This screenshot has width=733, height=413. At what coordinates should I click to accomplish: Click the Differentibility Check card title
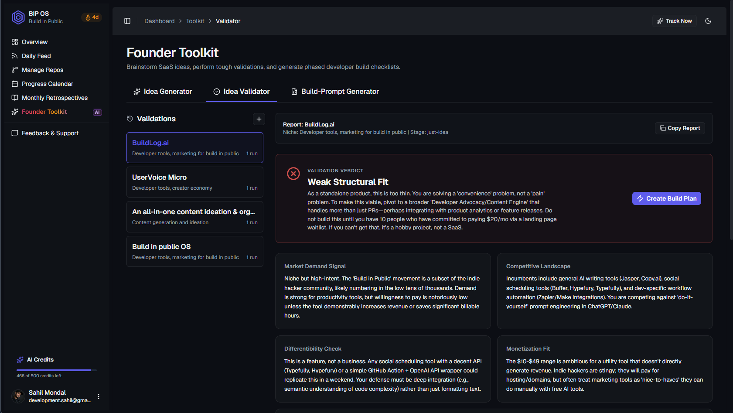click(x=313, y=349)
